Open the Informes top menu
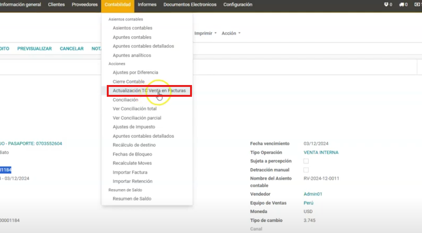422x233 pixels. [147, 5]
